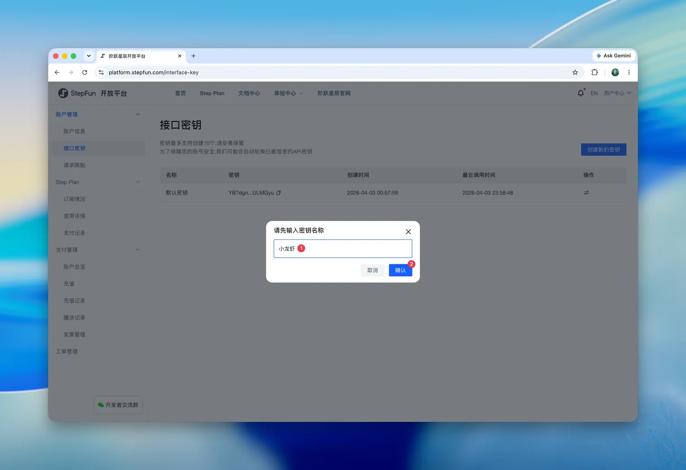Expand the 用户中心 dropdown
This screenshot has width=686, height=470.
point(617,93)
